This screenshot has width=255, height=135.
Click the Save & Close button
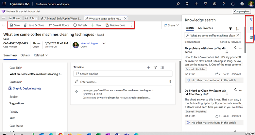tap(34, 25)
